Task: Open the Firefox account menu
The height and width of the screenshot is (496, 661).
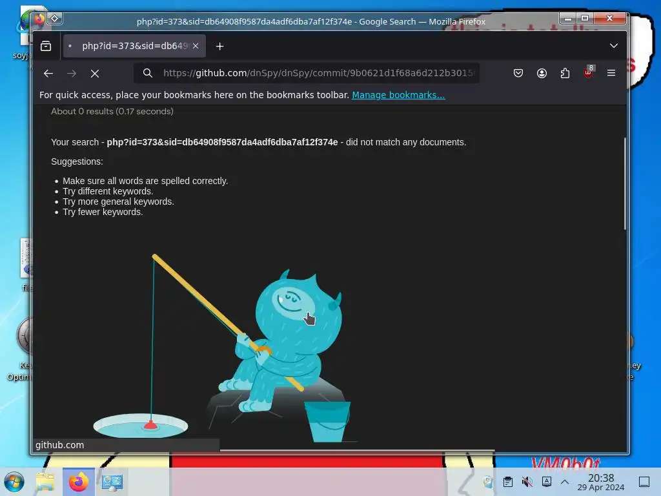Action: 542,74
